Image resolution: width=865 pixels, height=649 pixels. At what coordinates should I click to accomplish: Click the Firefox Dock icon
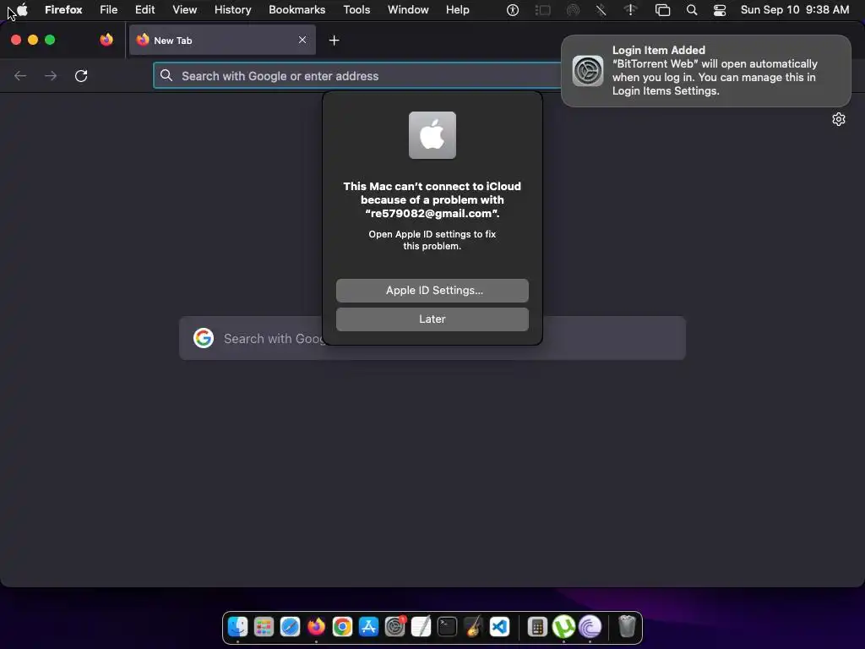(316, 627)
